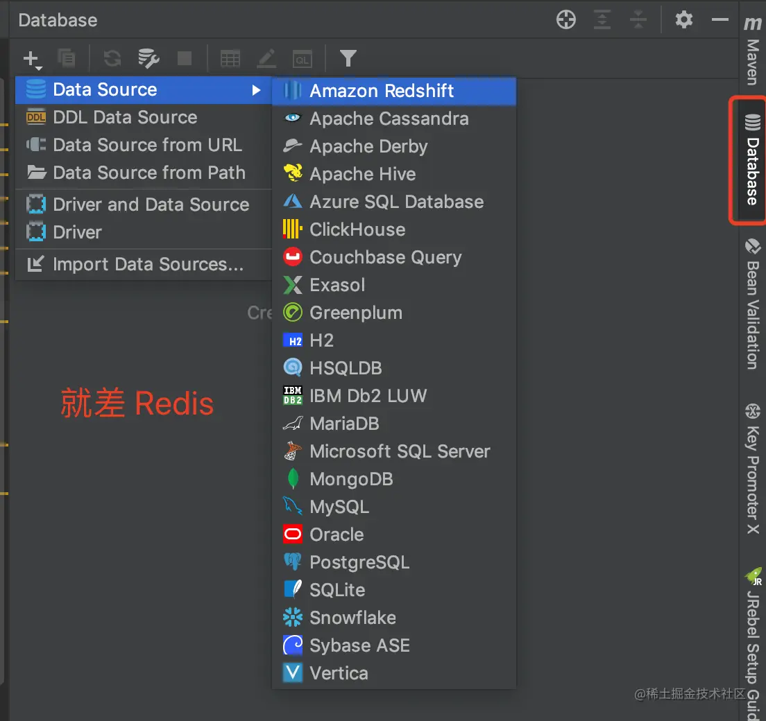This screenshot has height=721, width=766.
Task: Open the Maven tool window tab
Action: 752,51
